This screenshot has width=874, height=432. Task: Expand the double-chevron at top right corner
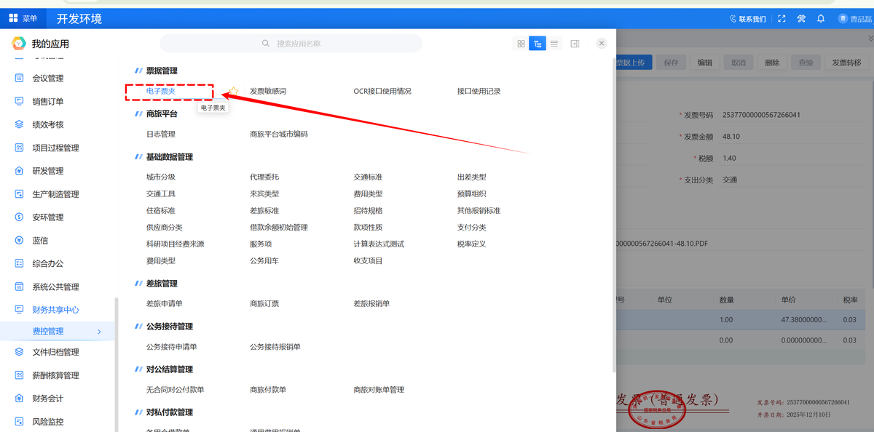[x=870, y=38]
